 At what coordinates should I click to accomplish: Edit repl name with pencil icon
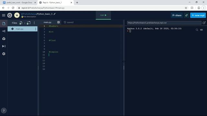pyautogui.click(x=55, y=14)
